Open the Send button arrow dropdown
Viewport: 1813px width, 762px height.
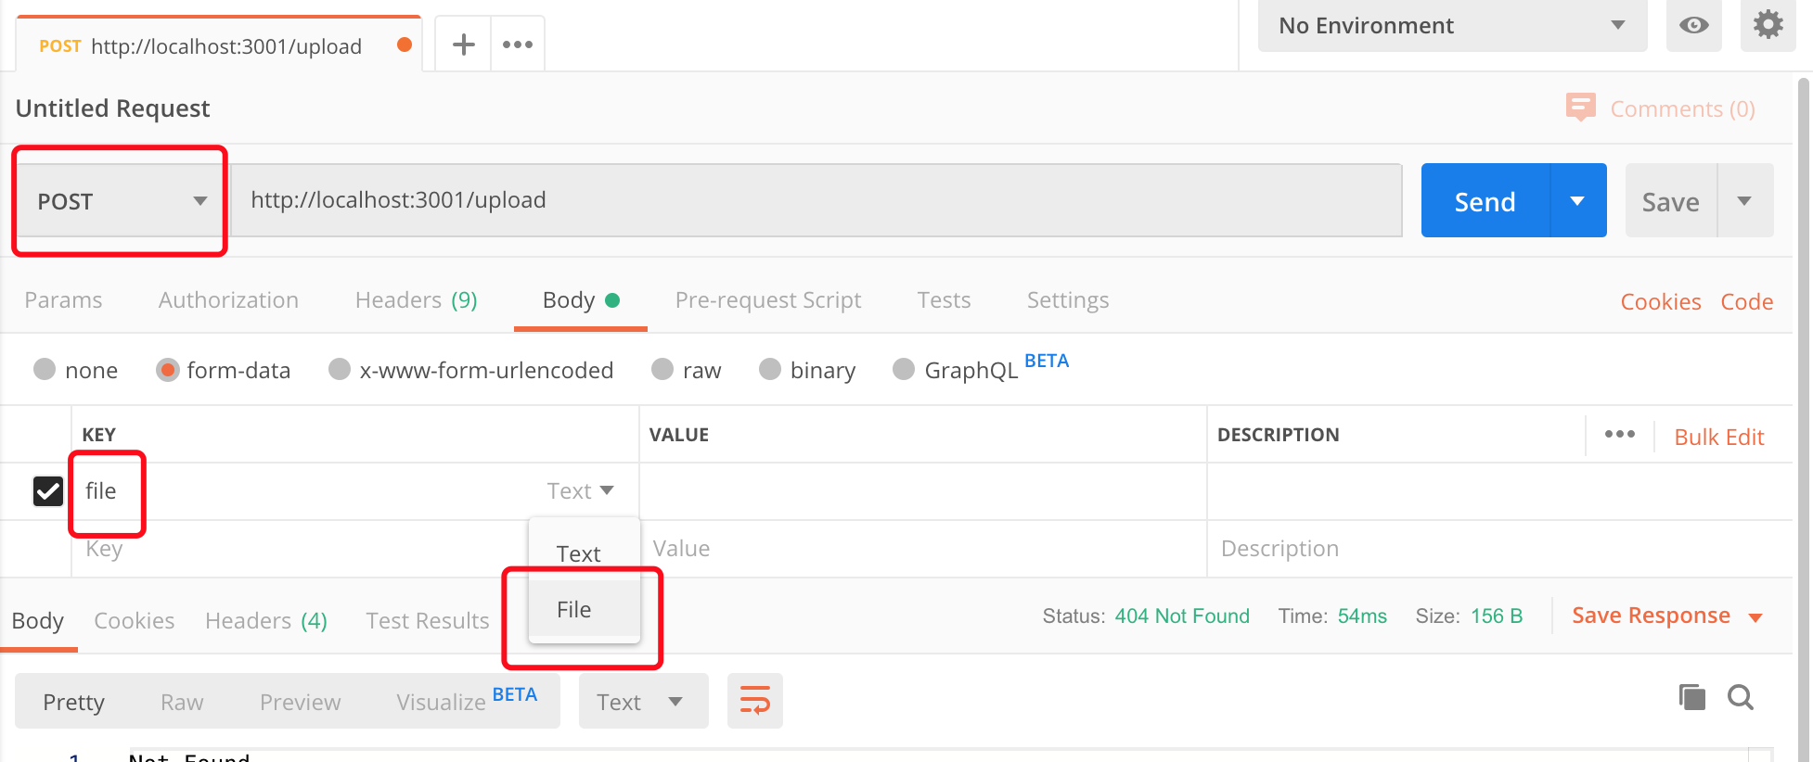[x=1577, y=201]
